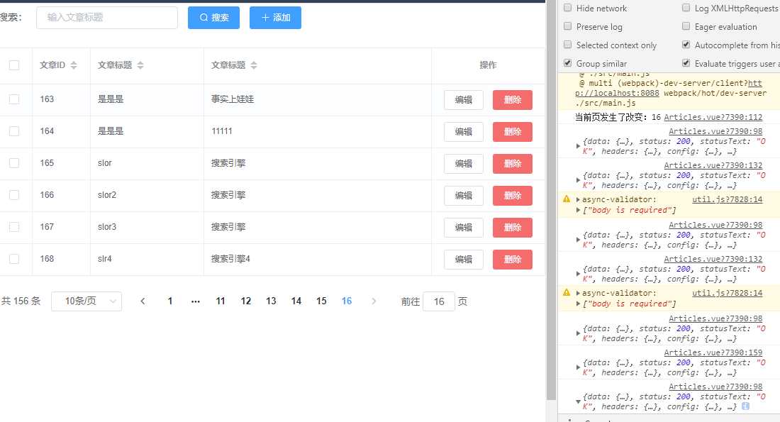Click the pagination ellipsis to jump backward

[195, 301]
